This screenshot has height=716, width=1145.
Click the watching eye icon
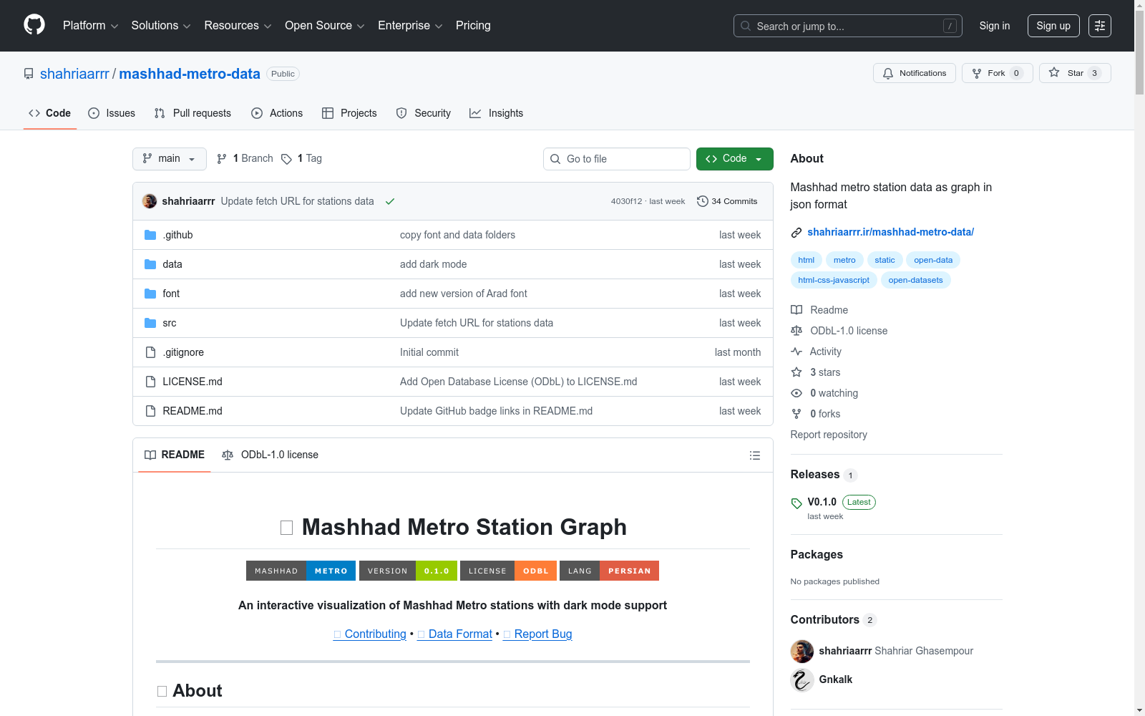click(796, 393)
